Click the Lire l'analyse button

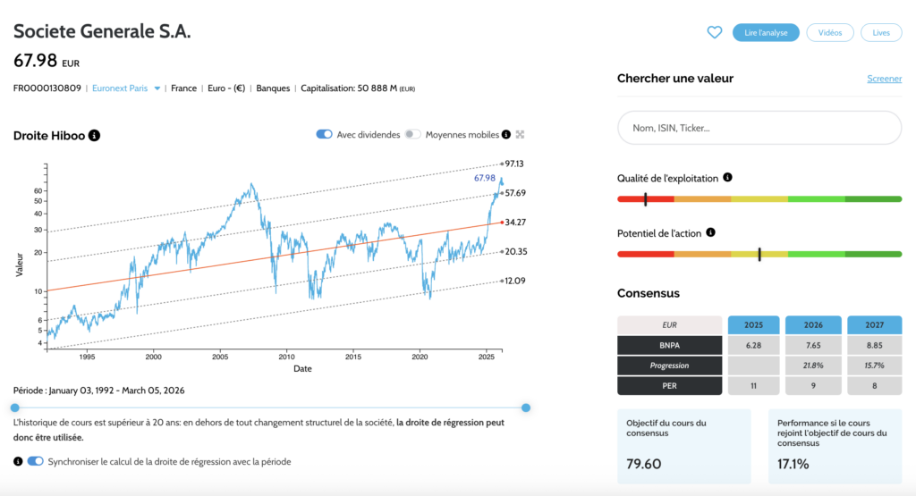click(766, 33)
